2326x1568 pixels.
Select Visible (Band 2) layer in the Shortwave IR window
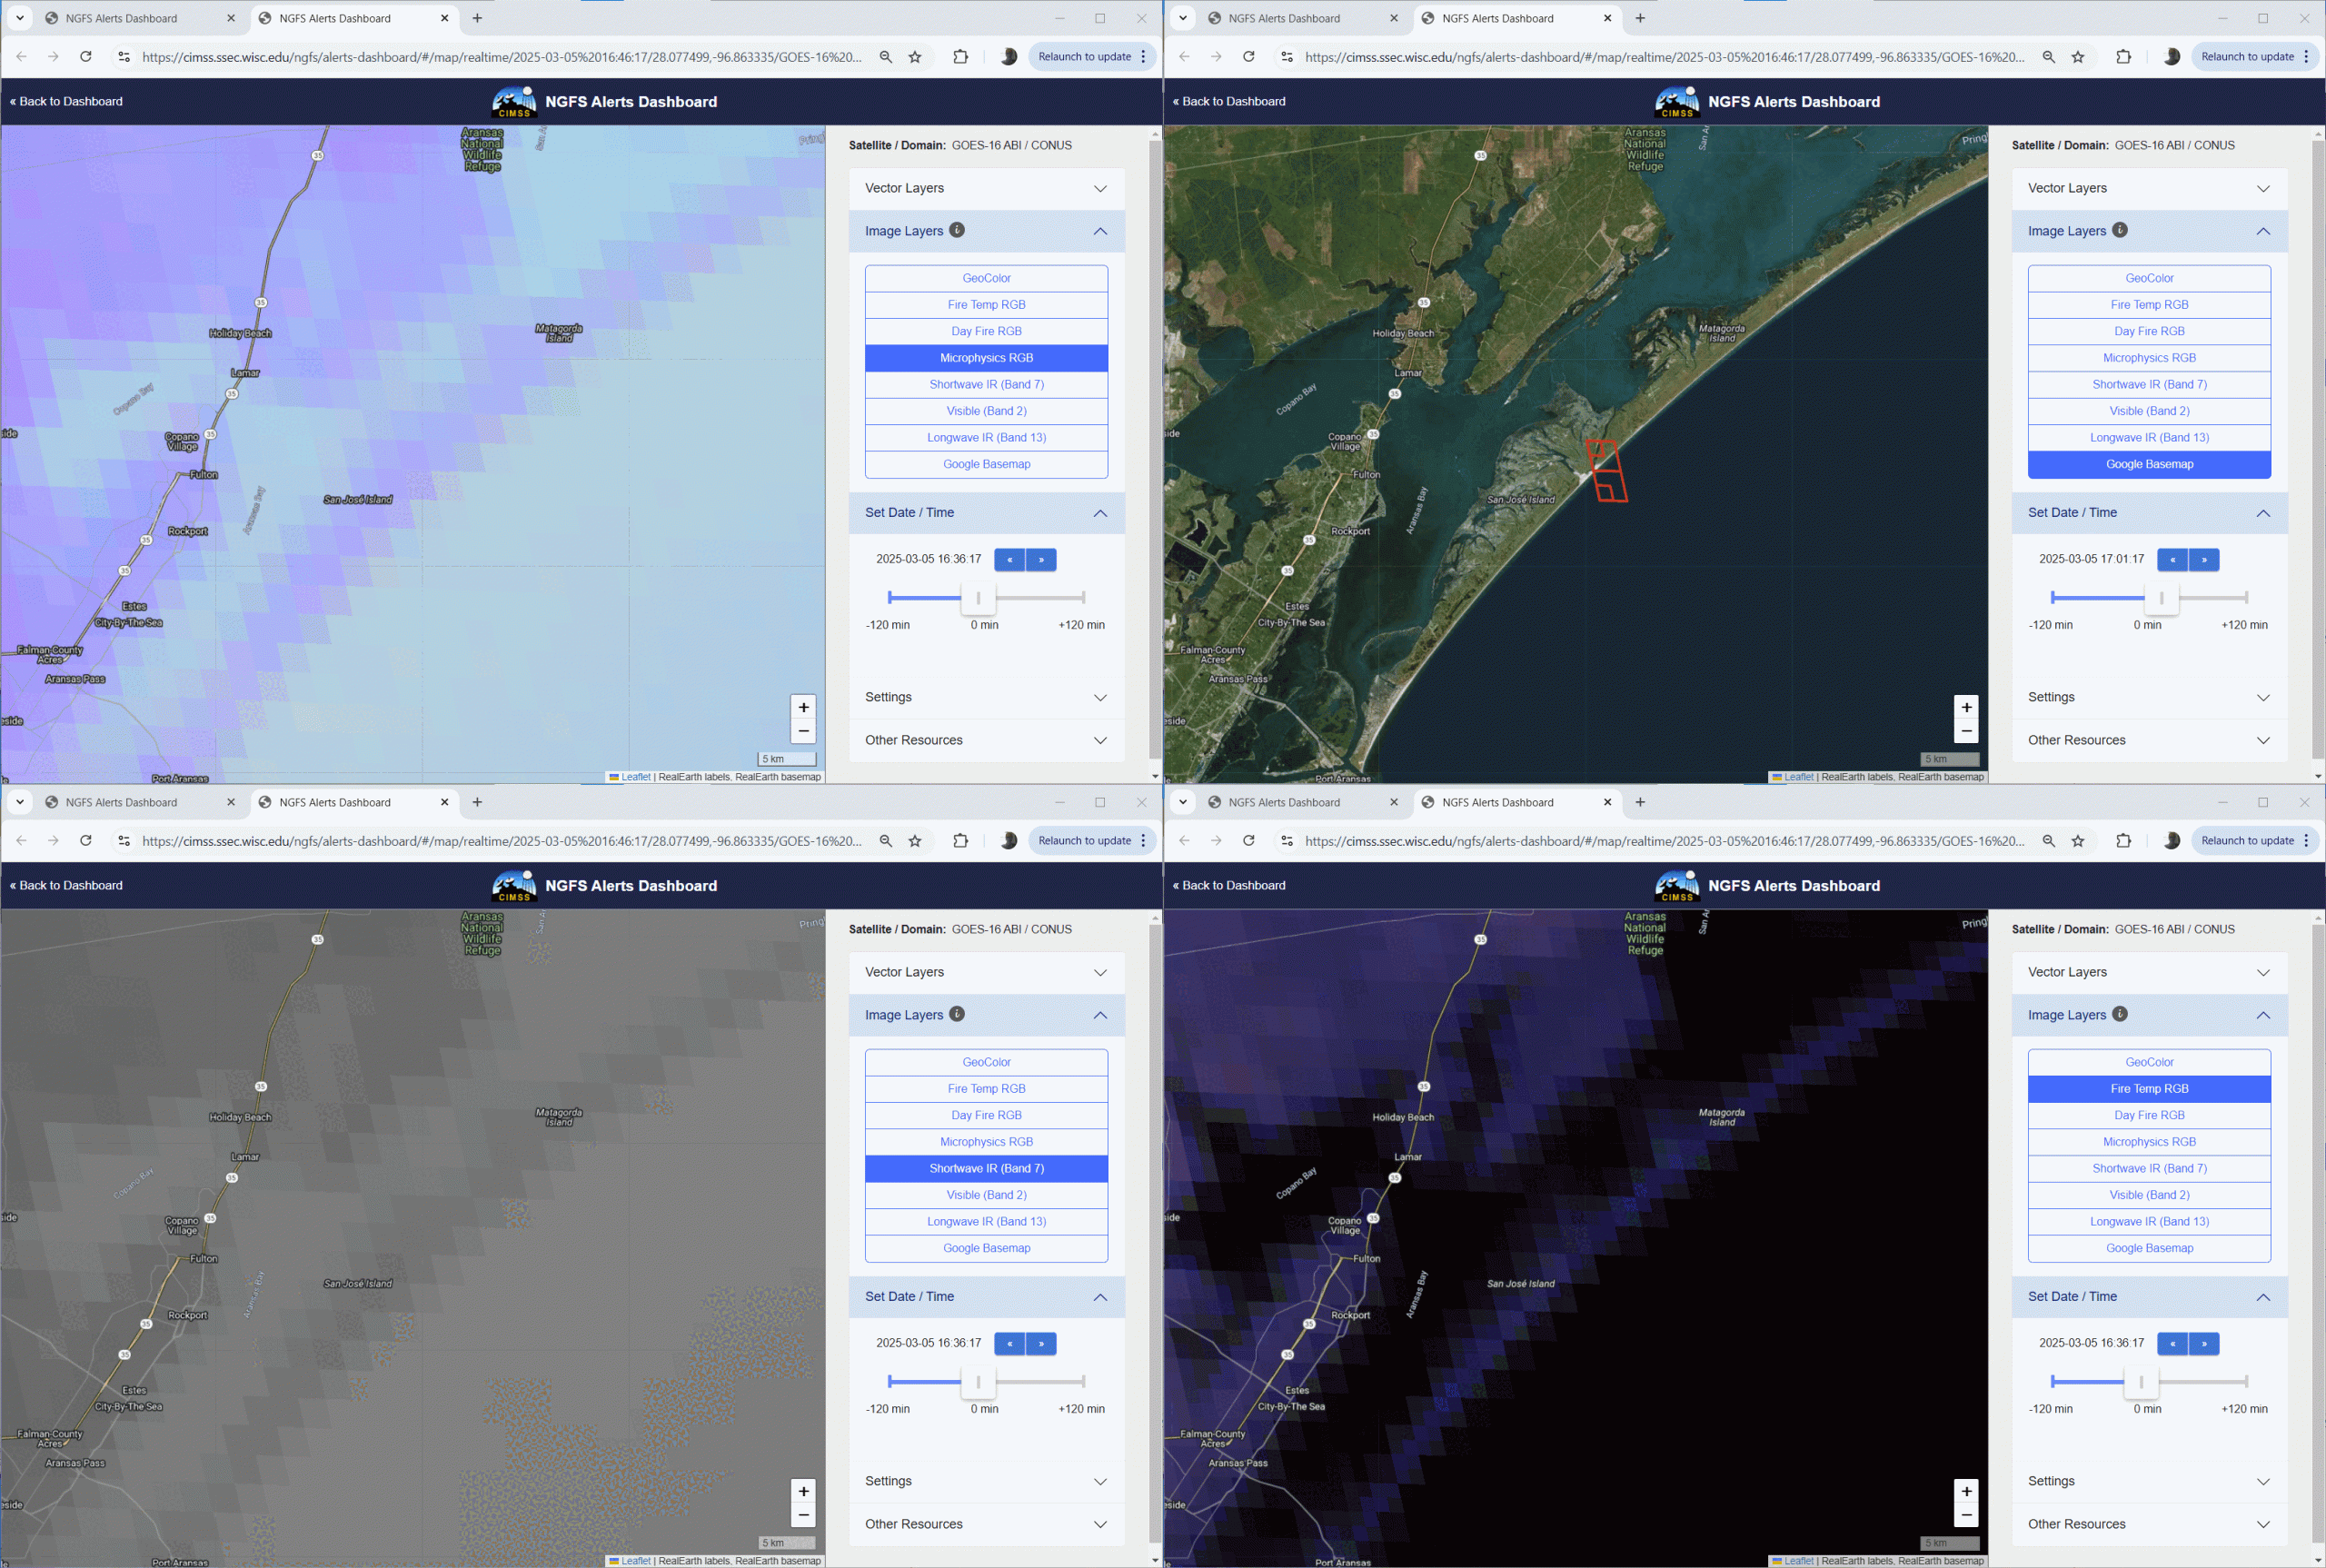point(986,1195)
